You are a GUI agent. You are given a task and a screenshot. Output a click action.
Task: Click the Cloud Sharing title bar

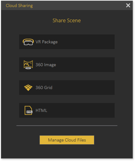tap(67, 5)
